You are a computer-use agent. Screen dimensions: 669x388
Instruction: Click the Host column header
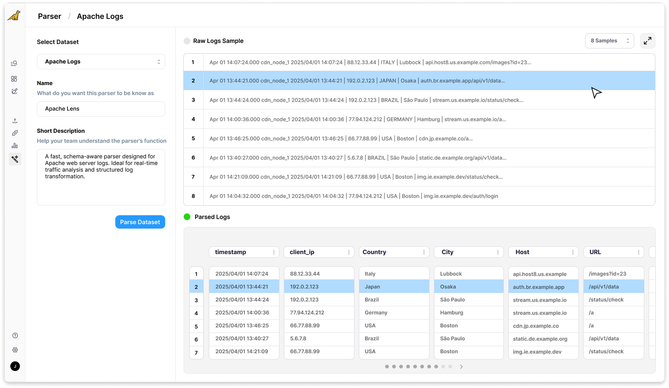click(543, 252)
